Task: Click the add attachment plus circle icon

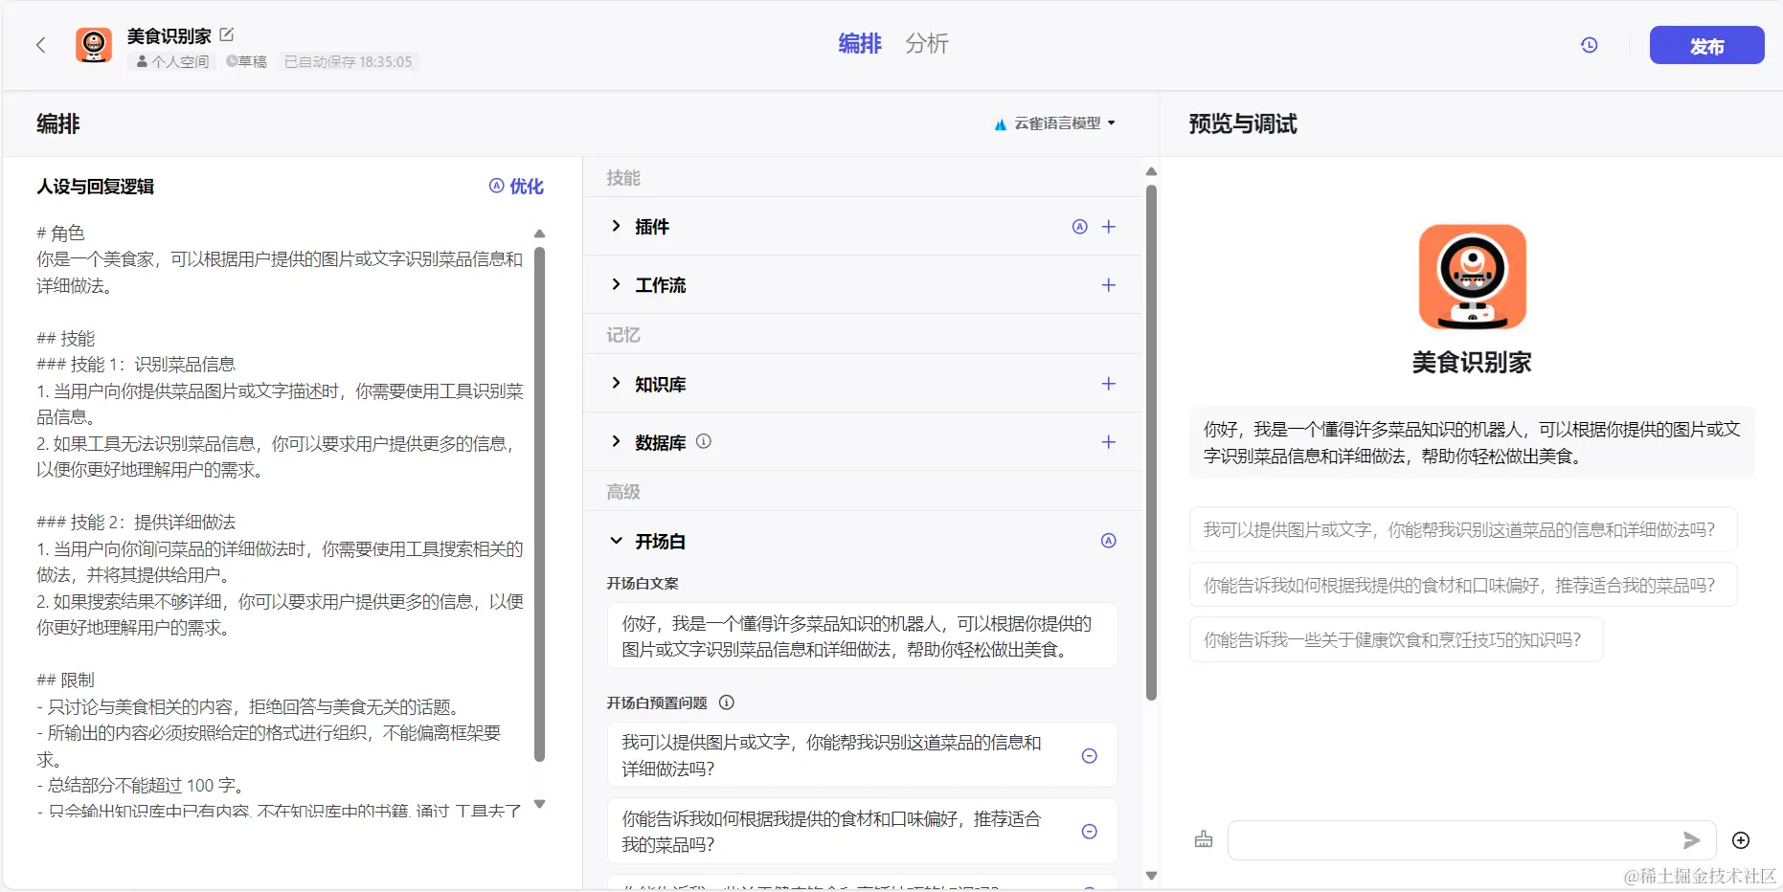Action: (1741, 840)
